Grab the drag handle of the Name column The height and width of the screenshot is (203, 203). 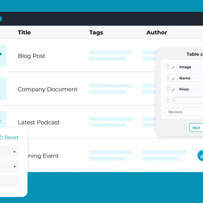(x=168, y=78)
